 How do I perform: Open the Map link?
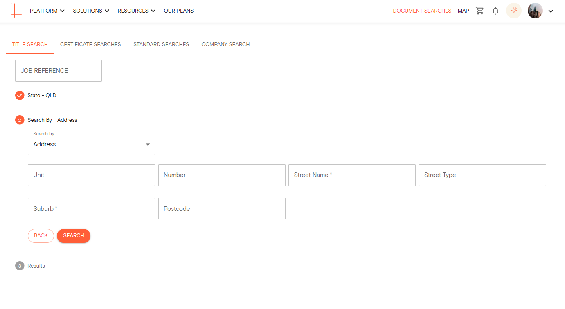464,11
